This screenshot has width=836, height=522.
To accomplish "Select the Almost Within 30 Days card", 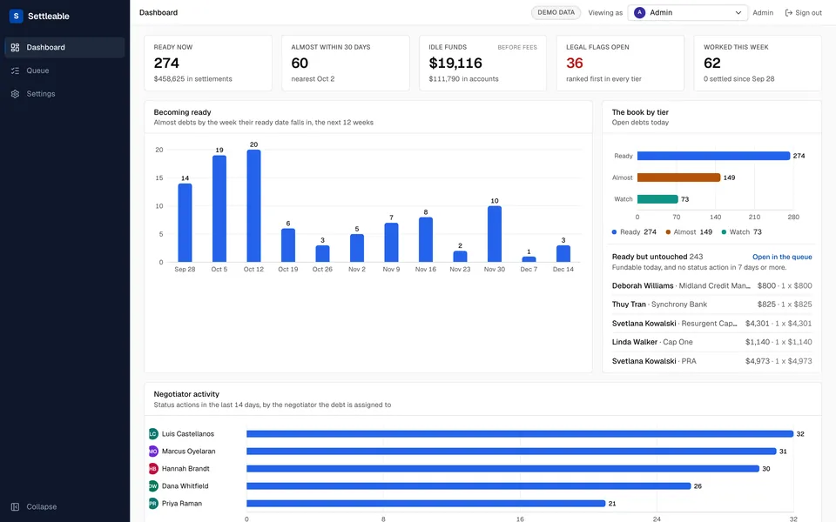I will click(346, 63).
